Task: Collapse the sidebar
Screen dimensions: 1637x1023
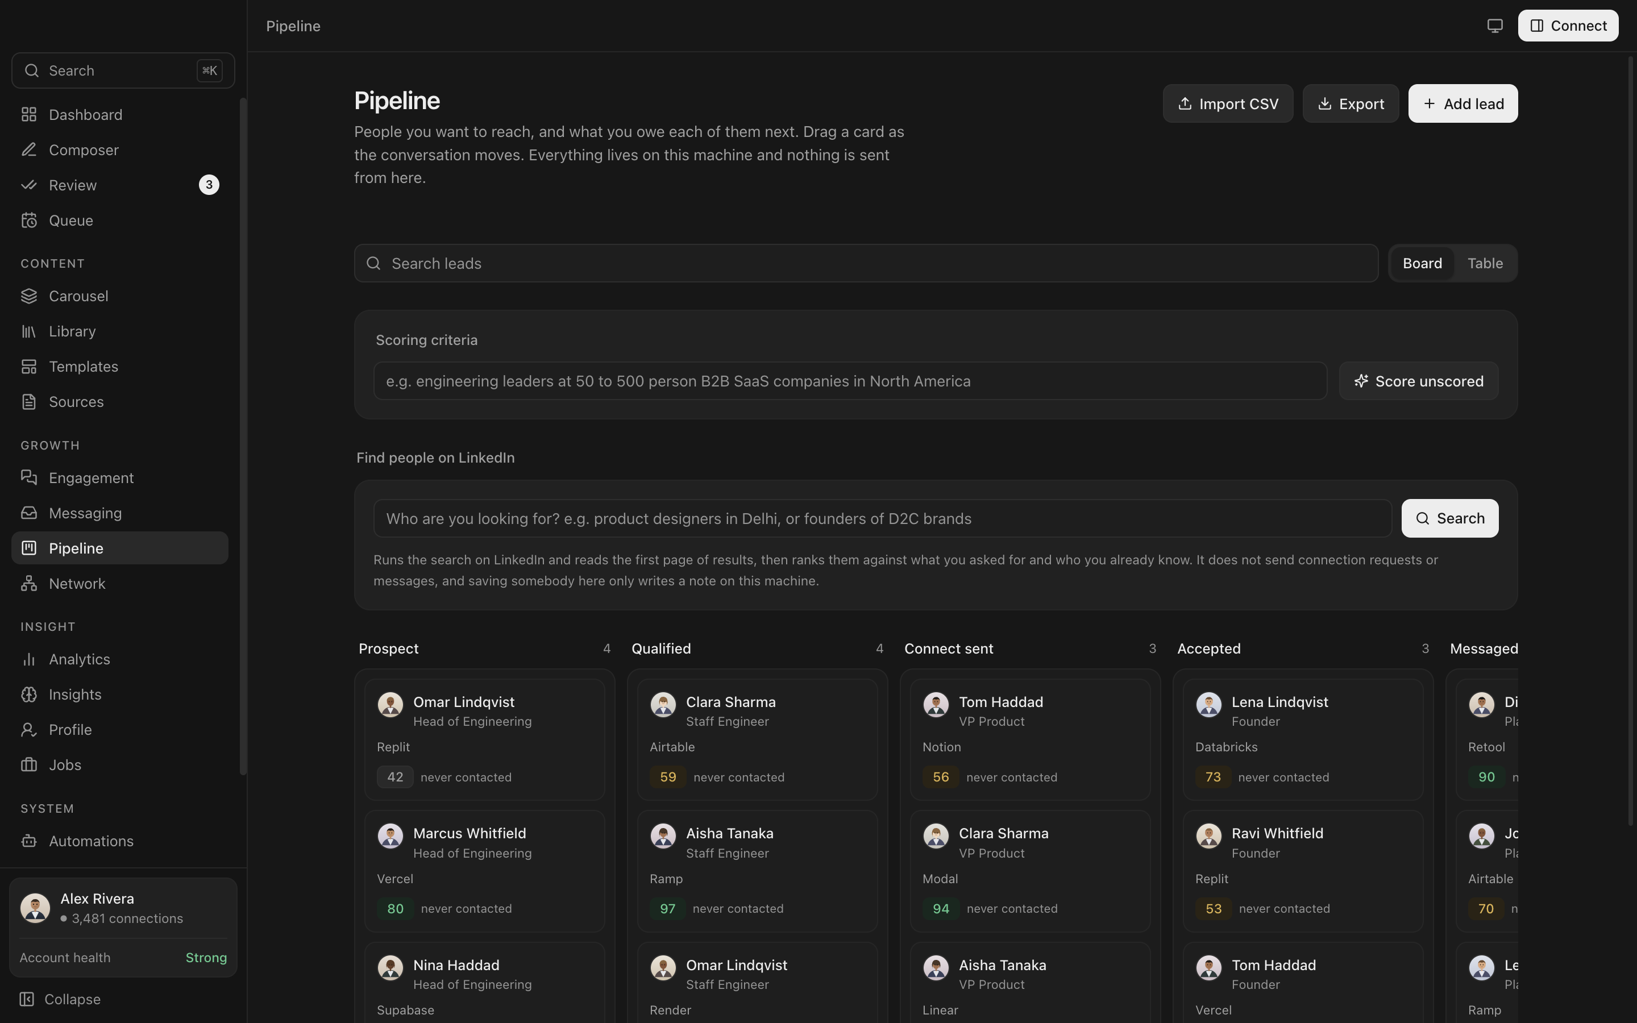Action: pos(60,999)
